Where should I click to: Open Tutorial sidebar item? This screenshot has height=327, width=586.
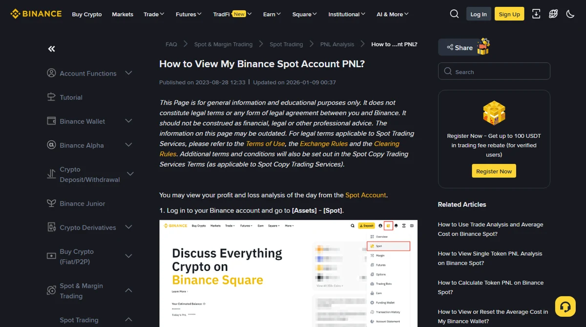[71, 97]
